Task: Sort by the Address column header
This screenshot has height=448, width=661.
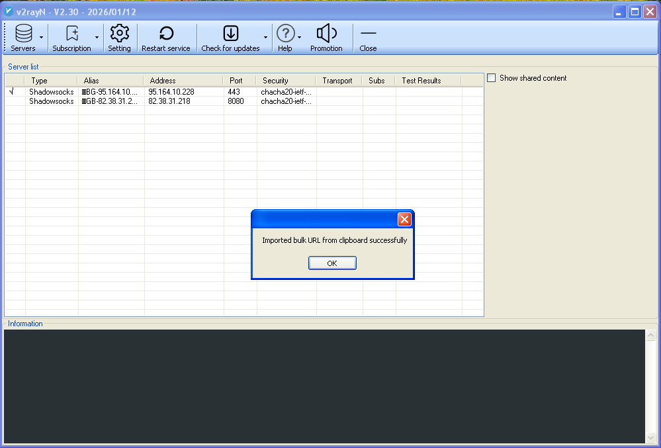Action: [x=183, y=81]
